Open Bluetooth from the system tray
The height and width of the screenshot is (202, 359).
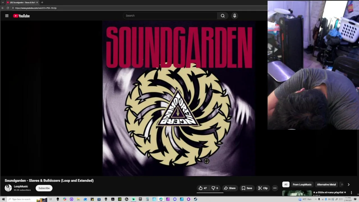click(x=326, y=199)
